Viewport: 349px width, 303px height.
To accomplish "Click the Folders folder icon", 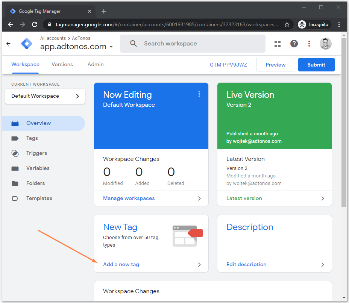I will [15, 183].
